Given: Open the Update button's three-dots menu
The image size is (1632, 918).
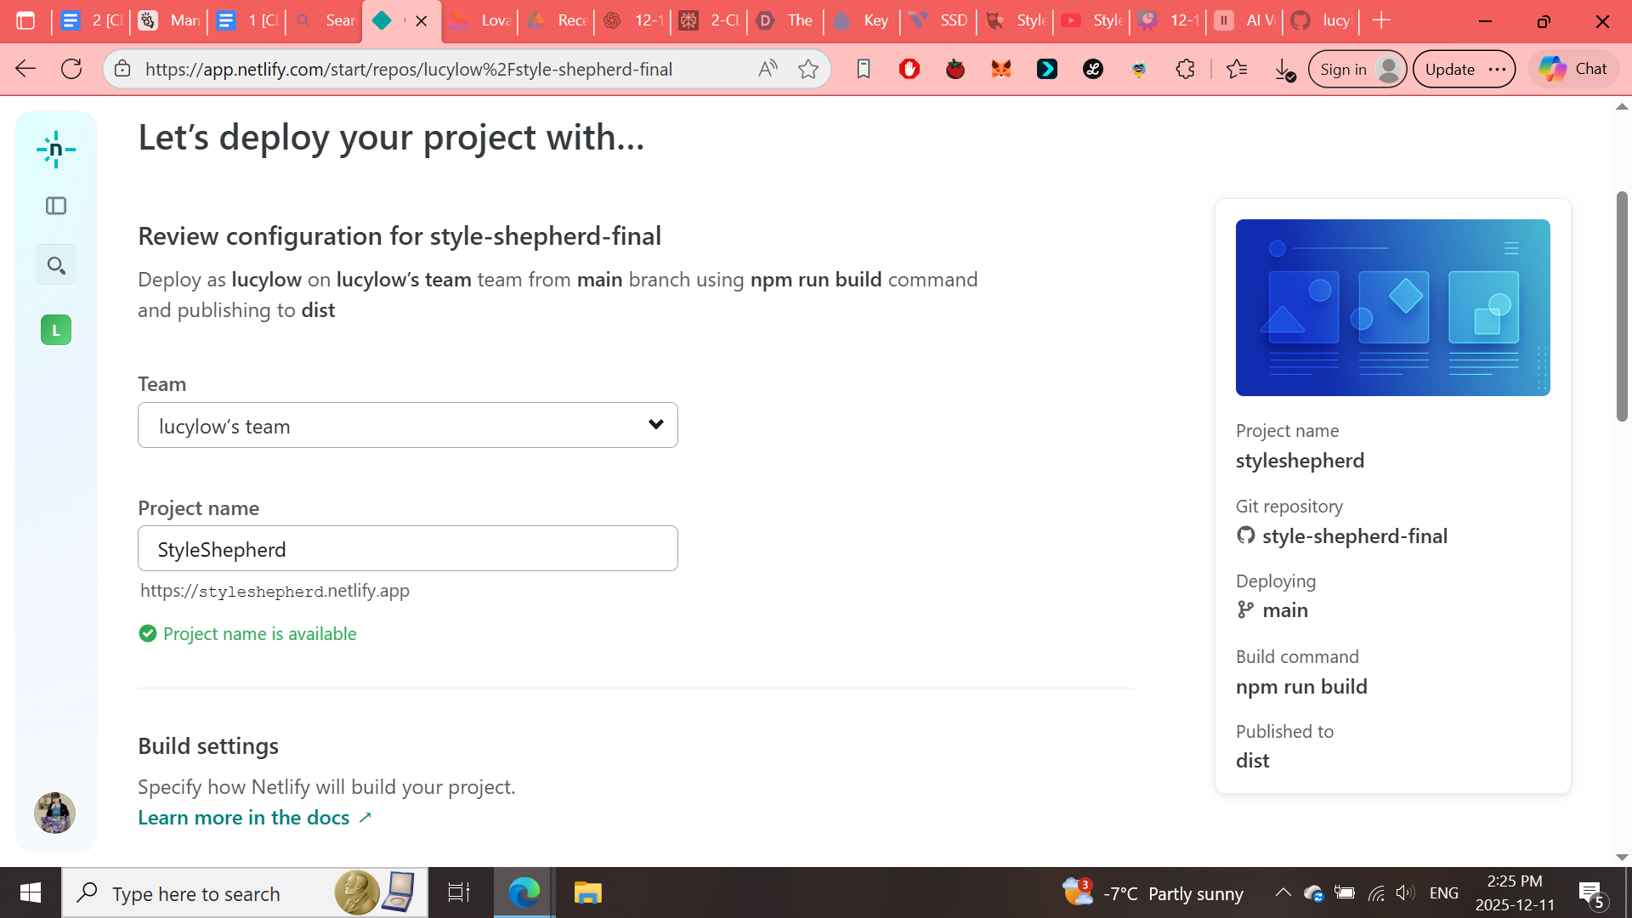Looking at the screenshot, I should coord(1498,69).
